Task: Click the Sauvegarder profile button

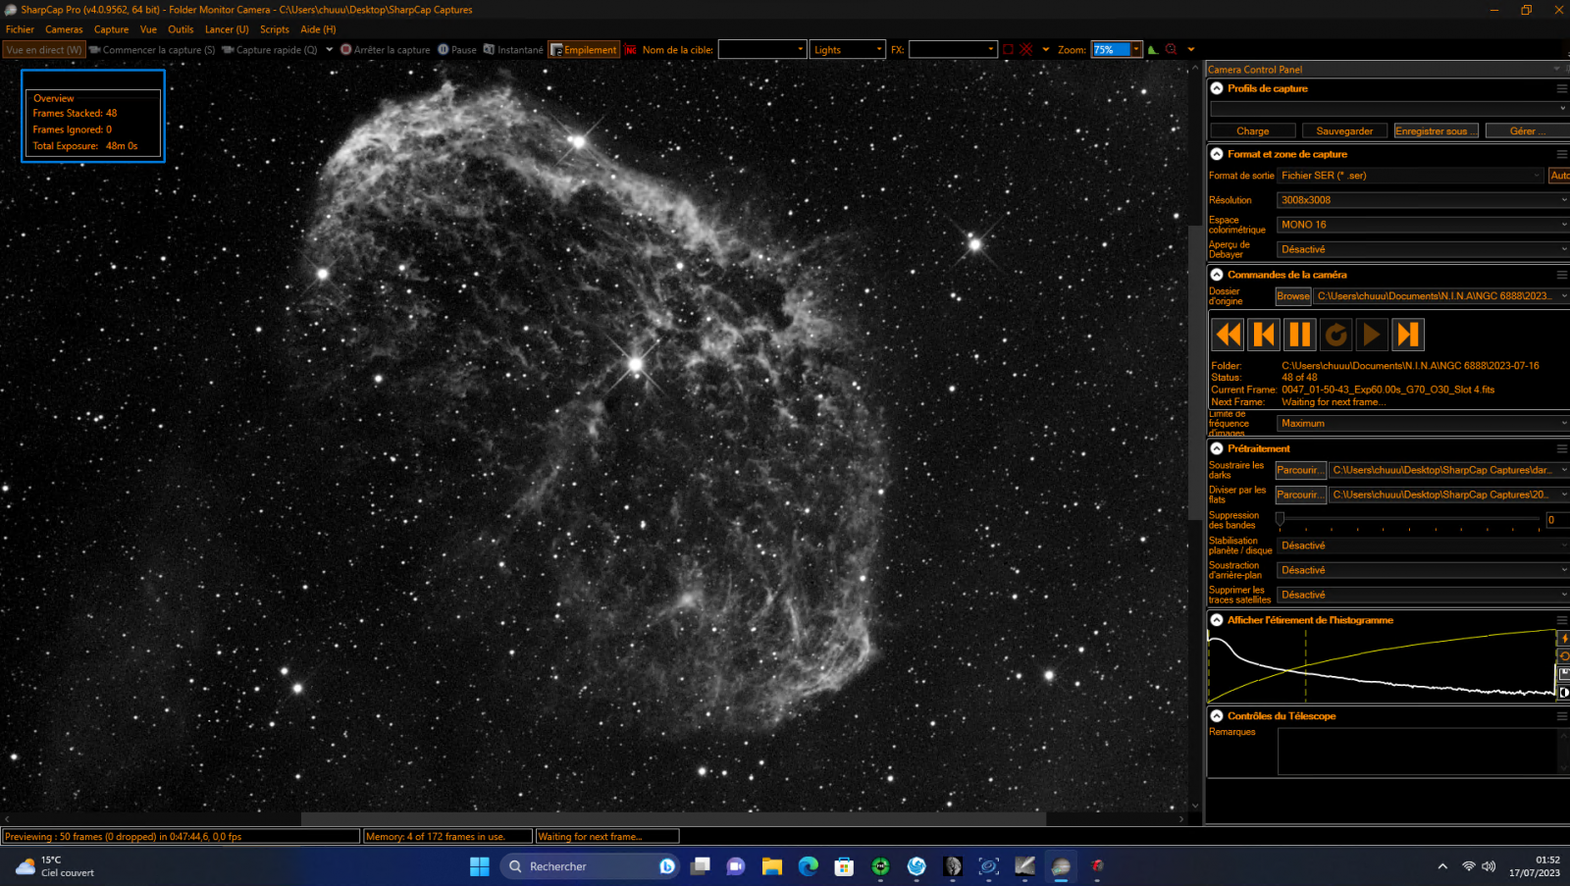Action: (x=1343, y=131)
